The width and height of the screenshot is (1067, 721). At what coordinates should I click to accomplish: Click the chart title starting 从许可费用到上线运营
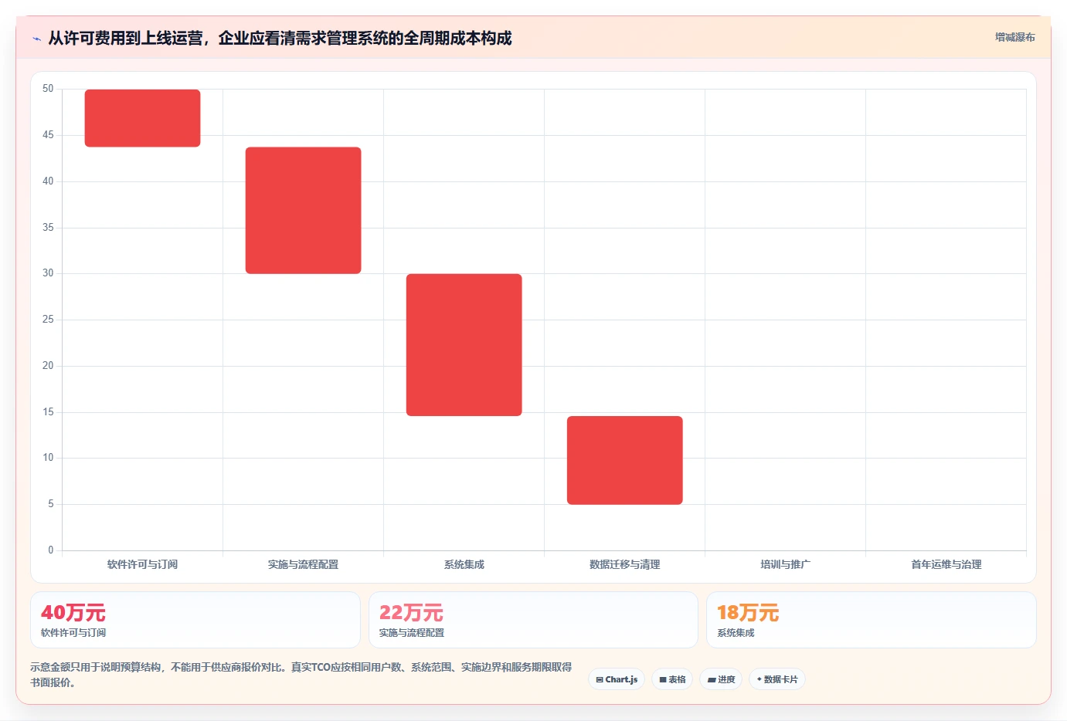[280, 38]
